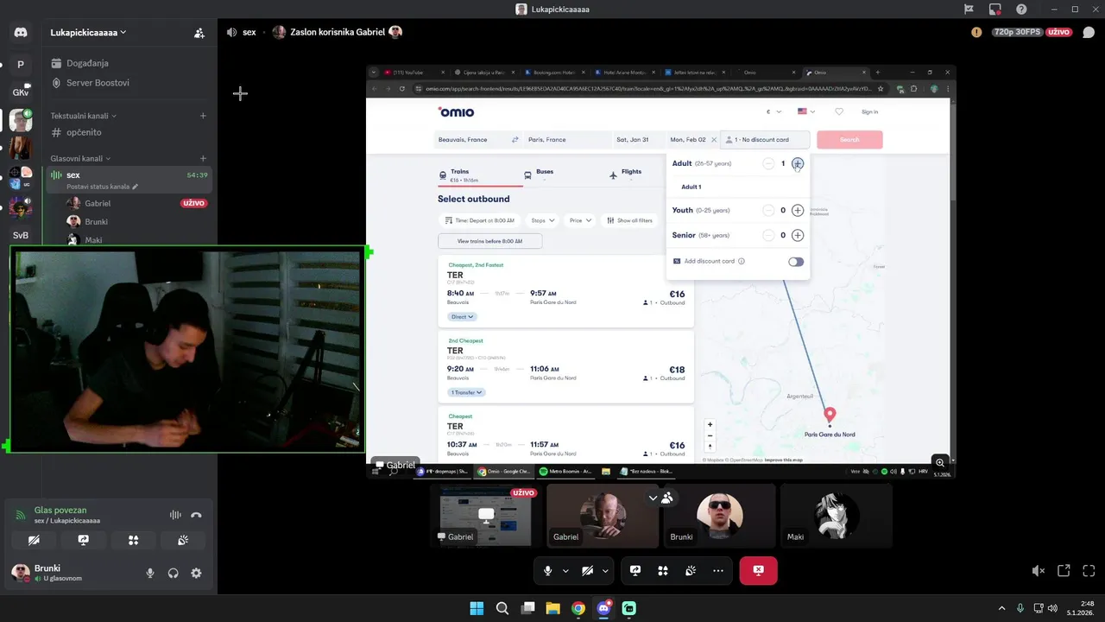The width and height of the screenshot is (1105, 622).
Task: Open općenito text channel
Action: coord(129,132)
